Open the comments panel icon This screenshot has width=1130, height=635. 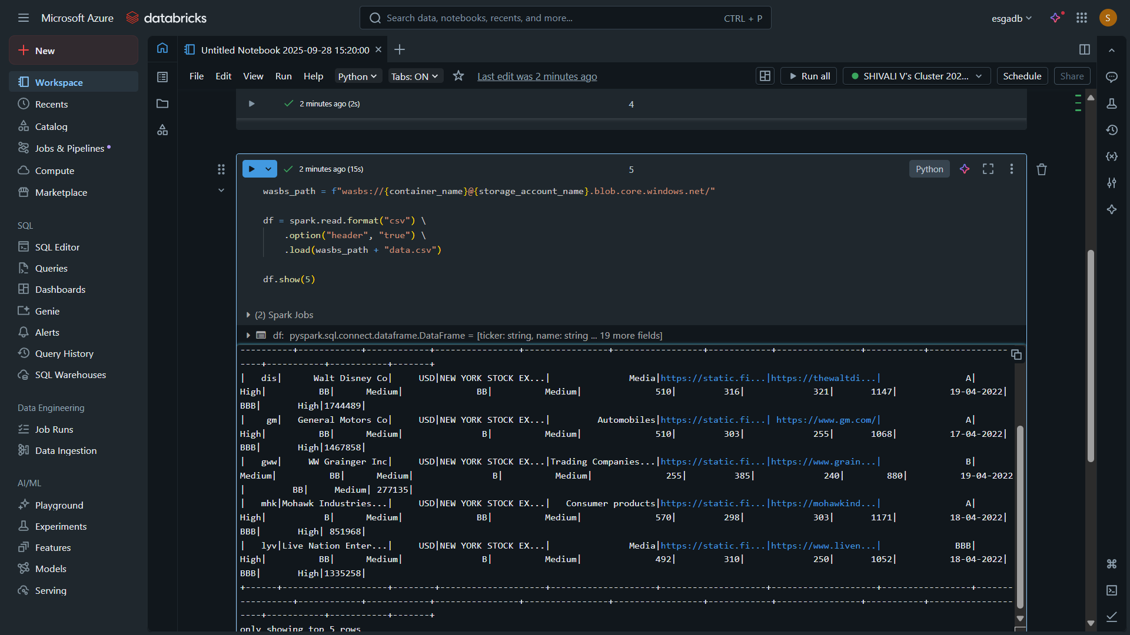pyautogui.click(x=1112, y=77)
